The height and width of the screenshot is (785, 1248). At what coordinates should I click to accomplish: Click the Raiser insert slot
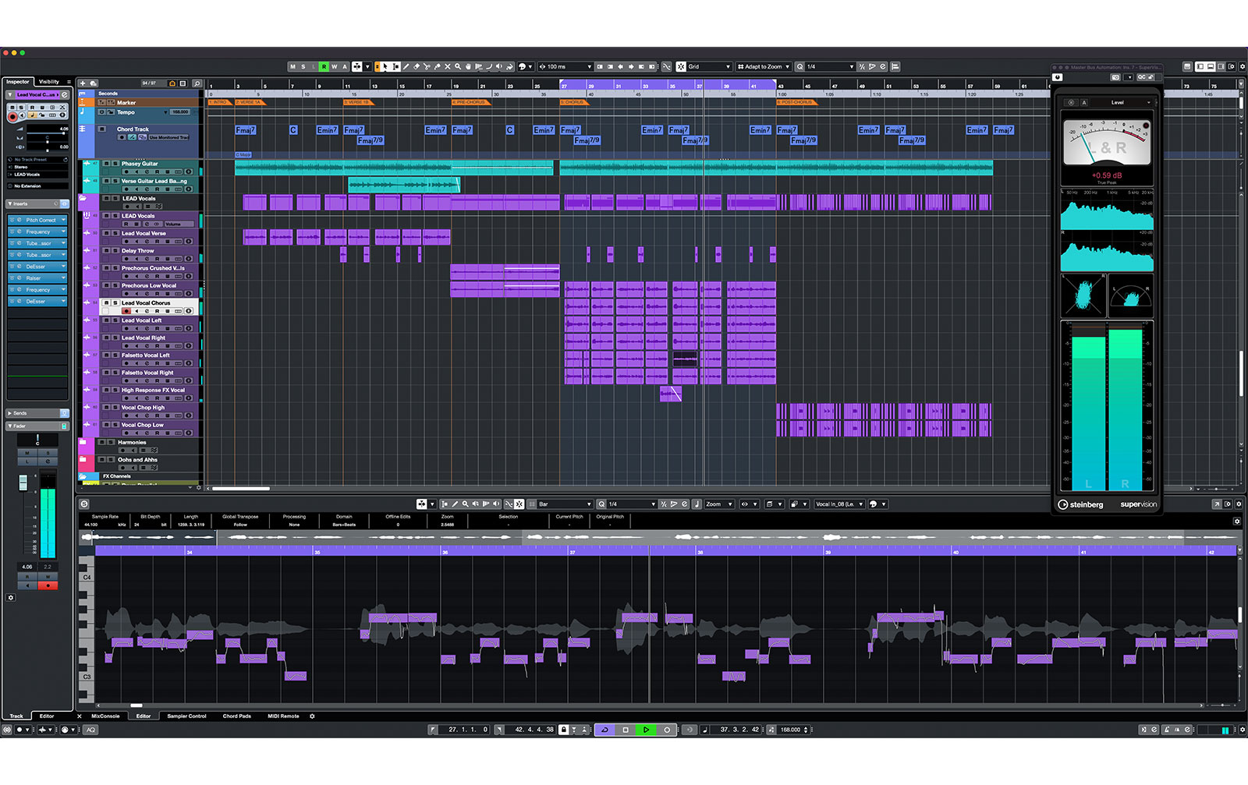(37, 278)
